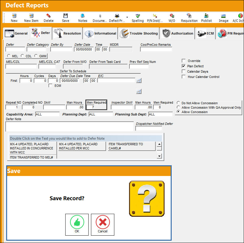Select the GMM radio button
Viewport: 244px width, 243px height.
click(x=36, y=56)
